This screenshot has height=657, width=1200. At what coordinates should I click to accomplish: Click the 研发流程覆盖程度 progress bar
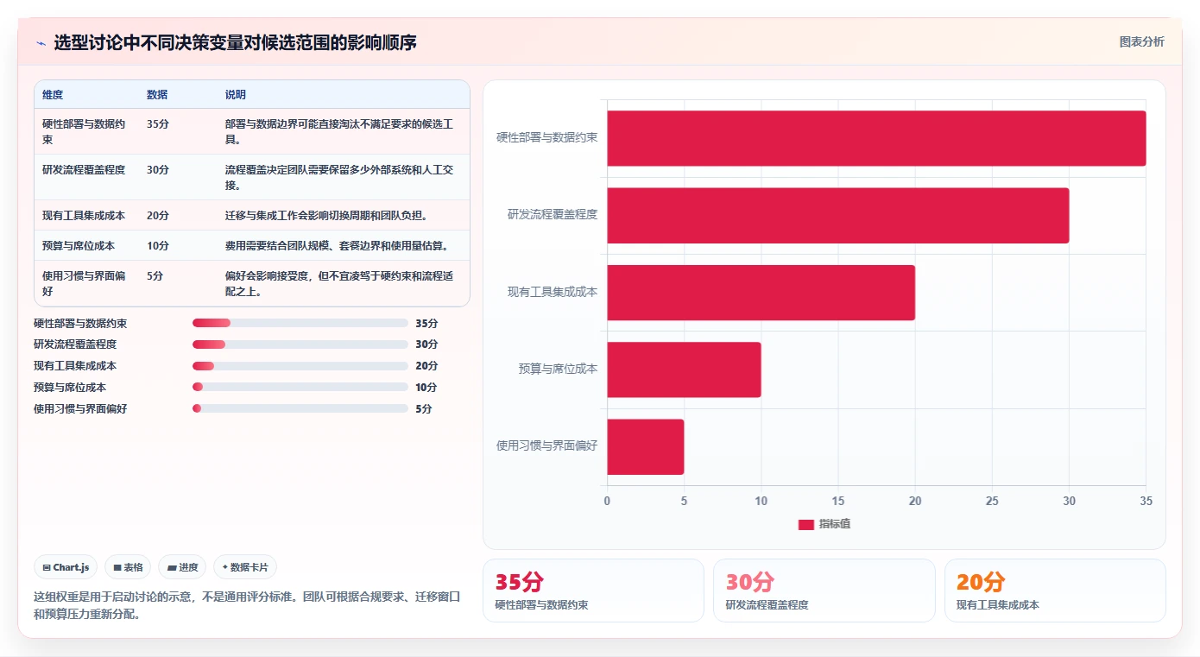[300, 344]
